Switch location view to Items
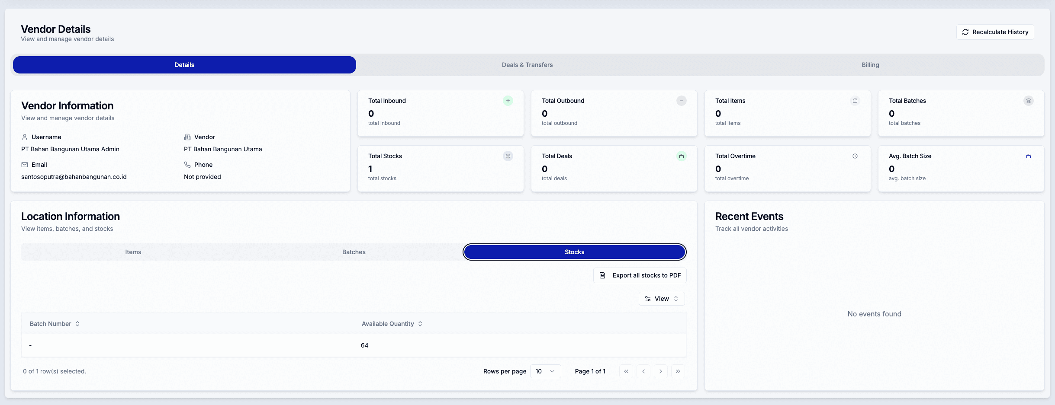The height and width of the screenshot is (405, 1055). click(133, 252)
